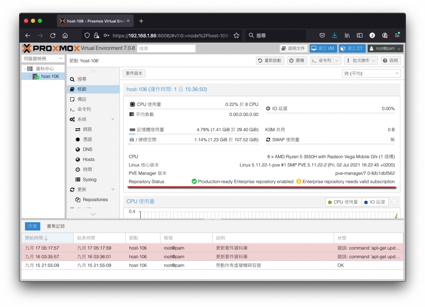Open 時 (平均) timeframe dropdown
Screen dimensions: 425x307
371,74
